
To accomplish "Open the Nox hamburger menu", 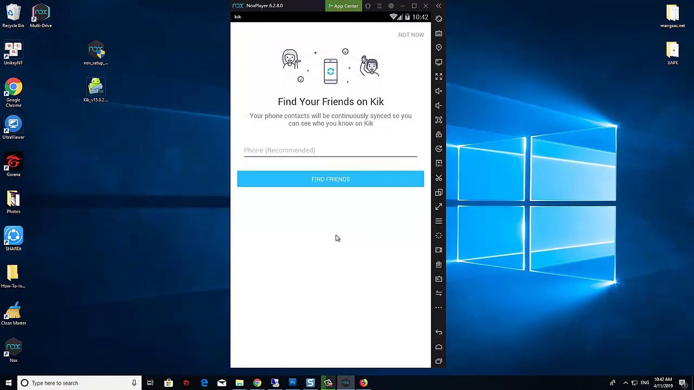I will tap(380, 6).
